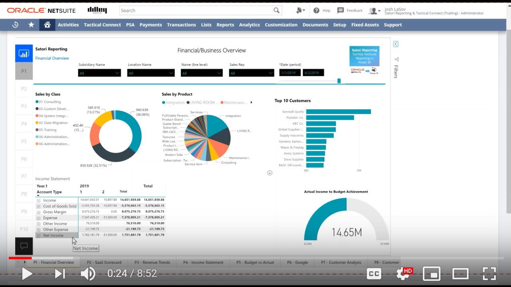The height and width of the screenshot is (287, 511).
Task: Open the comments speech bubble icon
Action: tap(24, 246)
